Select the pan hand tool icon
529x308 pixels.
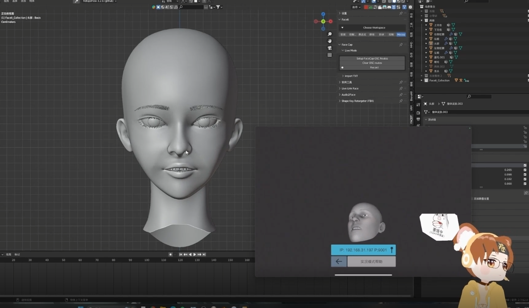tap(330, 41)
